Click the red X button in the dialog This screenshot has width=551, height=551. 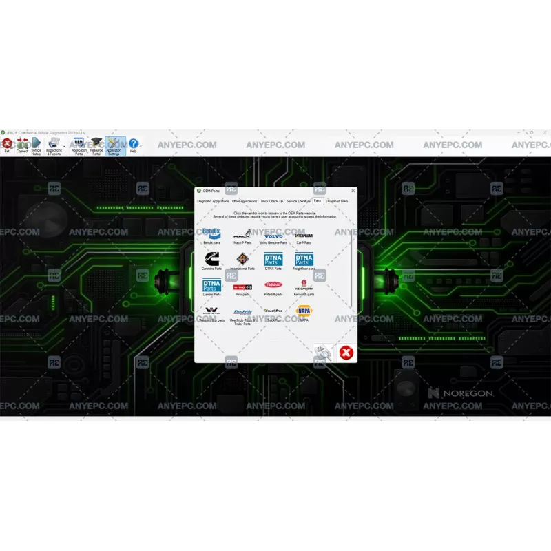click(x=346, y=353)
